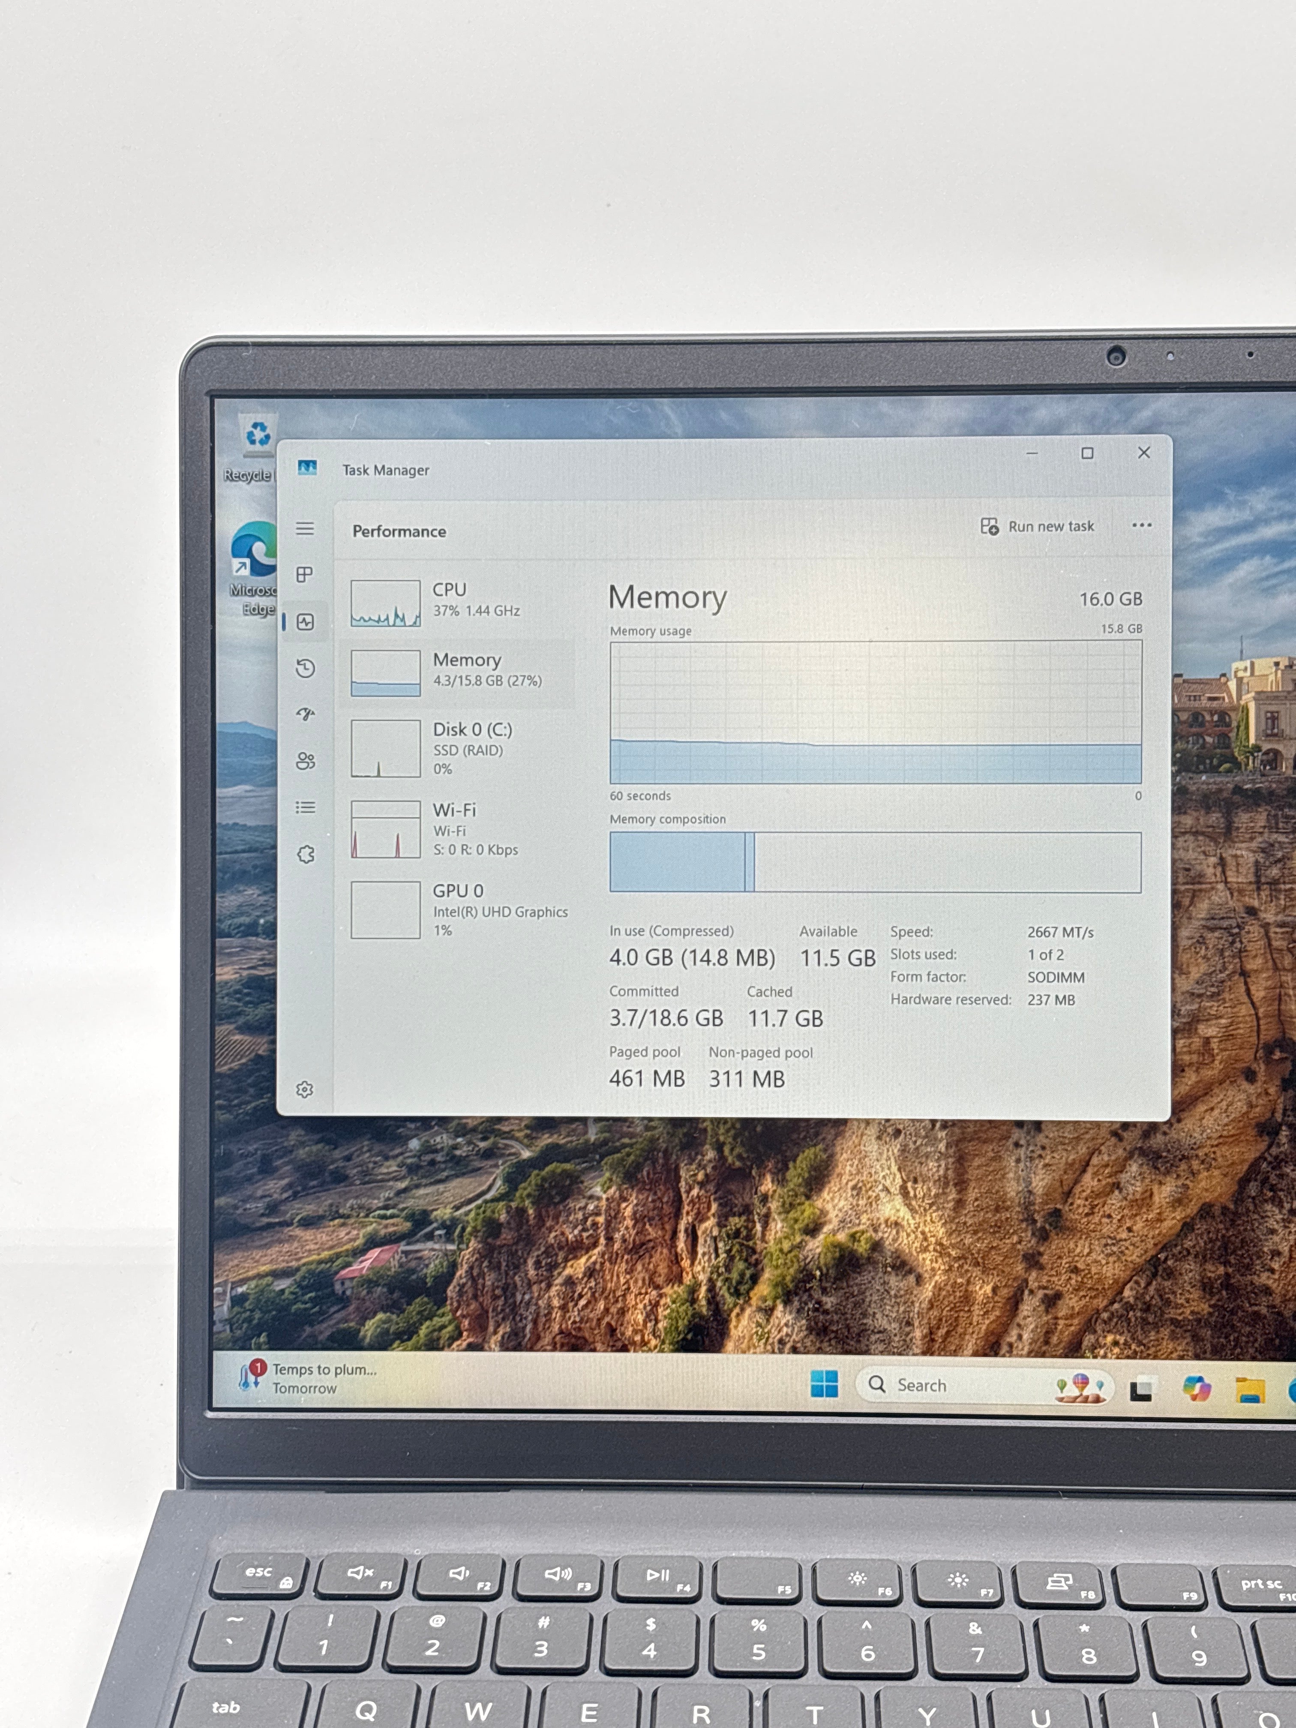Open Task Manager settings gear icon
Image resolution: width=1296 pixels, height=1728 pixels.
[x=305, y=1089]
